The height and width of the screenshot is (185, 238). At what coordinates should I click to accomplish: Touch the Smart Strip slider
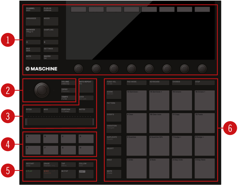coord(59,122)
